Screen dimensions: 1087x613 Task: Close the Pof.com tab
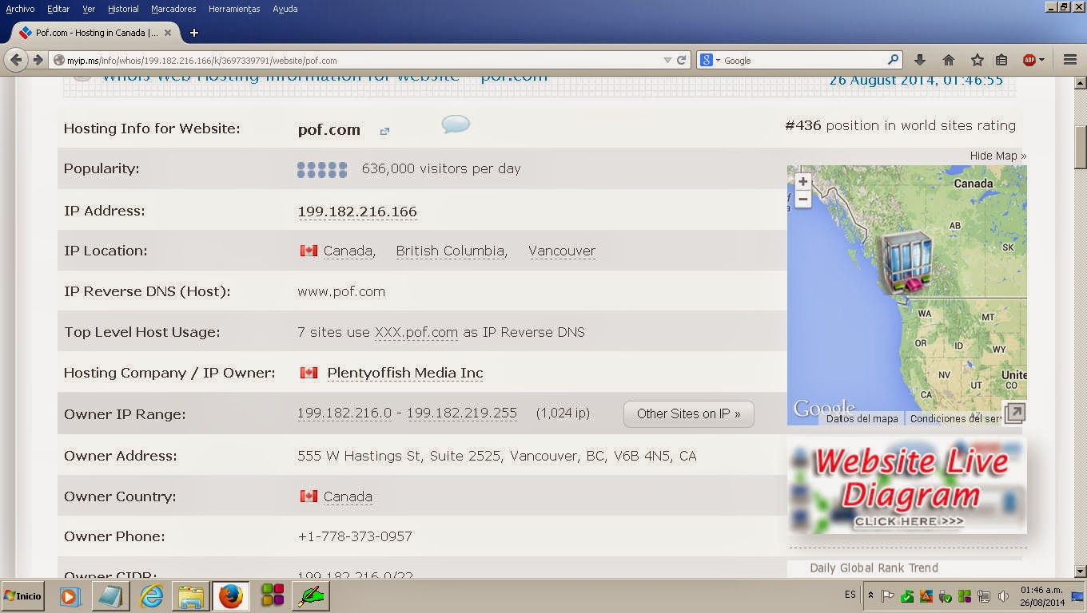click(x=168, y=33)
